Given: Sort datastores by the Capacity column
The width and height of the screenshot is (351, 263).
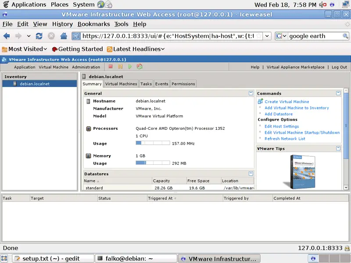Looking at the screenshot, I should point(169,181).
